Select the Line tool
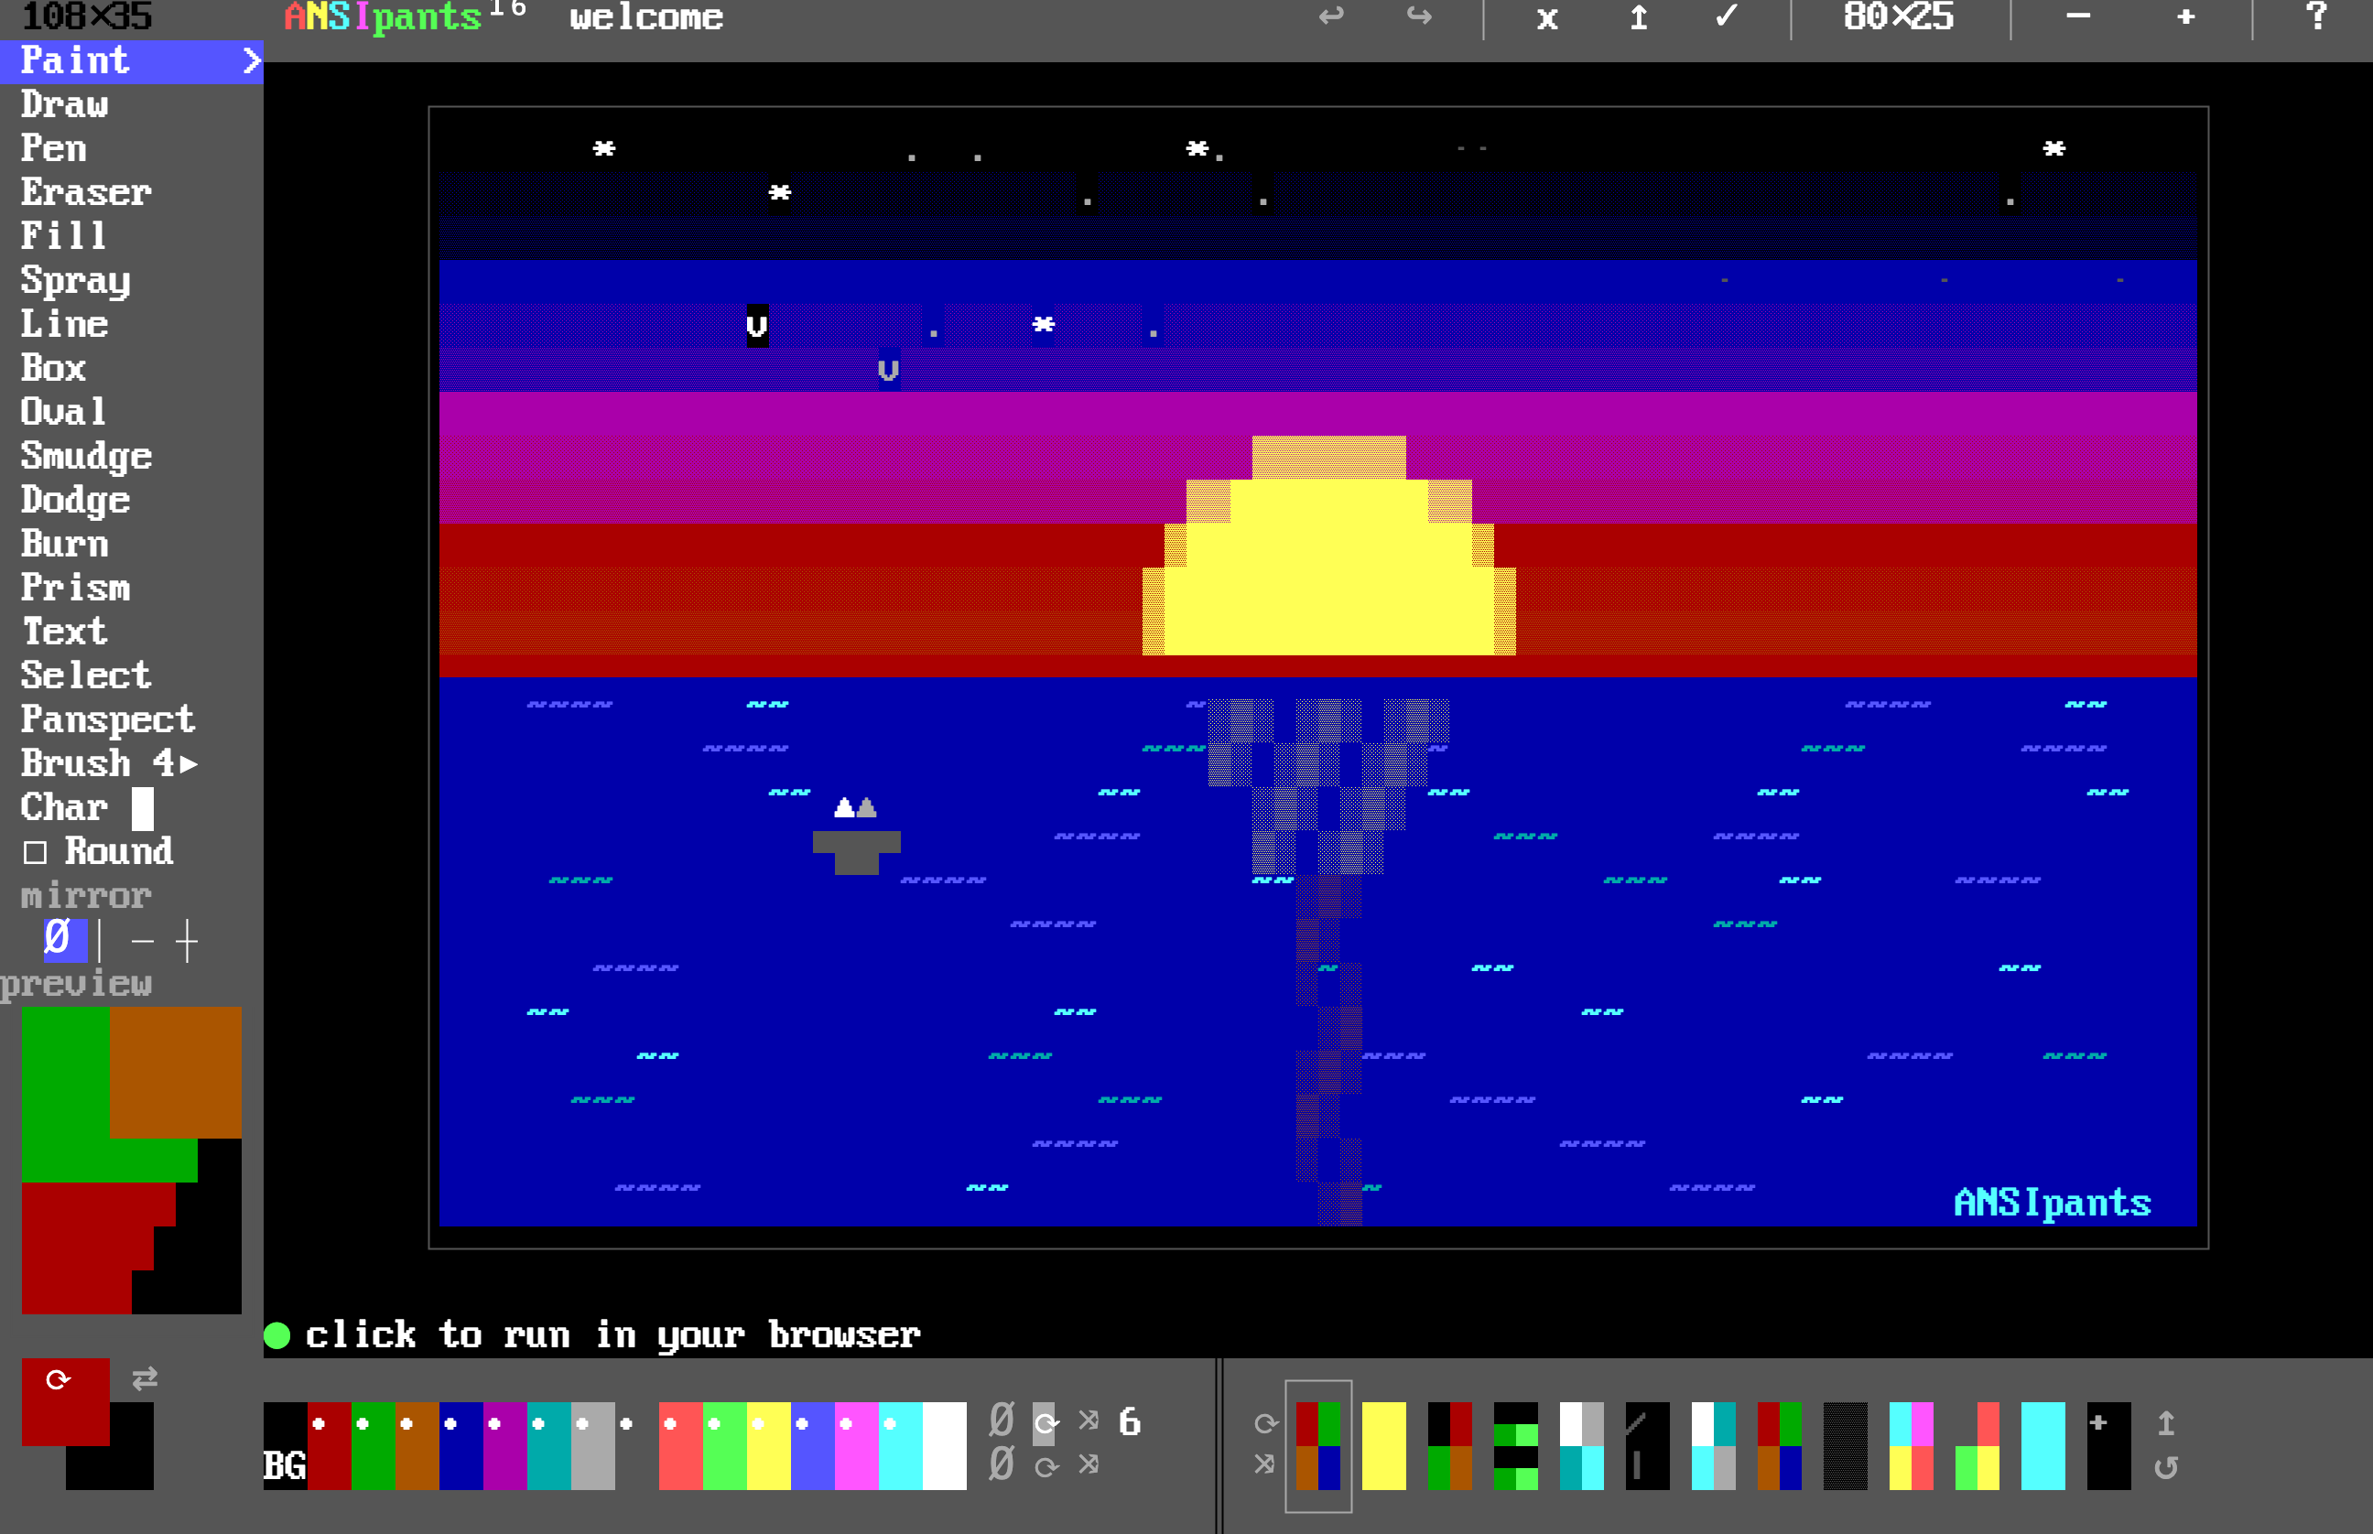The width and height of the screenshot is (2373, 1534). point(65,324)
